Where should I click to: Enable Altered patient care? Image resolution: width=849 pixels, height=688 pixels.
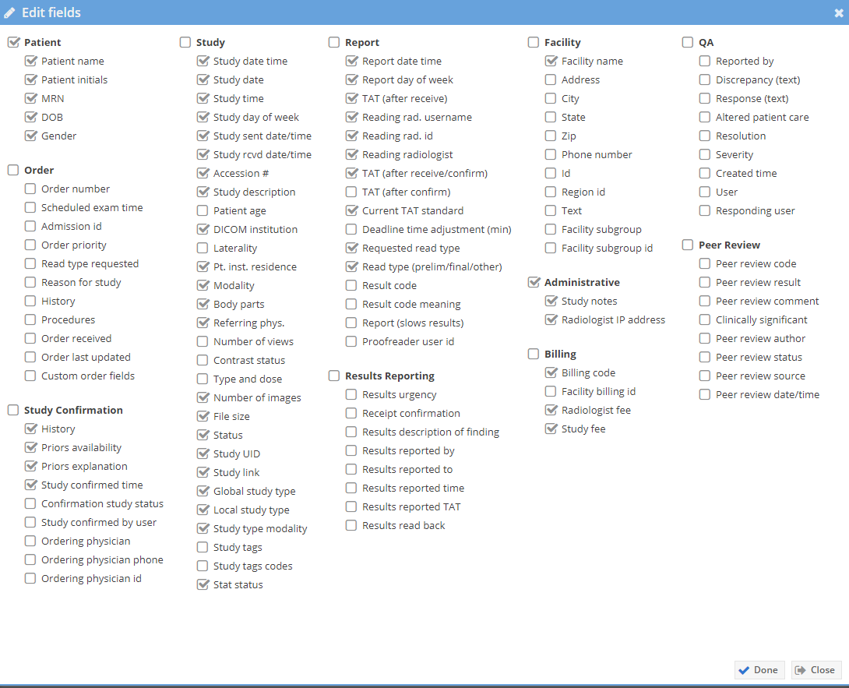706,117
